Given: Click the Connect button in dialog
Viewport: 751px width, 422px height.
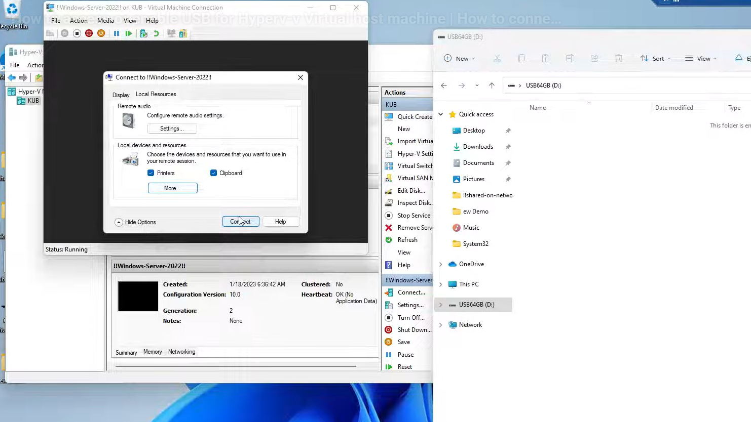Looking at the screenshot, I should 241,222.
